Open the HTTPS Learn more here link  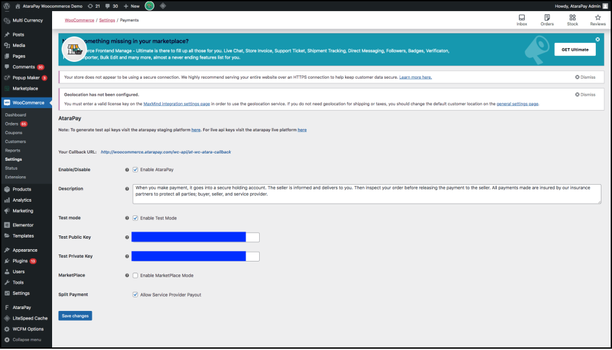click(x=415, y=77)
